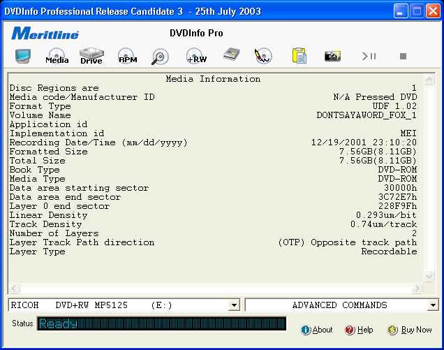Image resolution: width=444 pixels, height=350 pixels.
Task: Click the vertical scrollbar down arrow
Action: pos(429,276)
